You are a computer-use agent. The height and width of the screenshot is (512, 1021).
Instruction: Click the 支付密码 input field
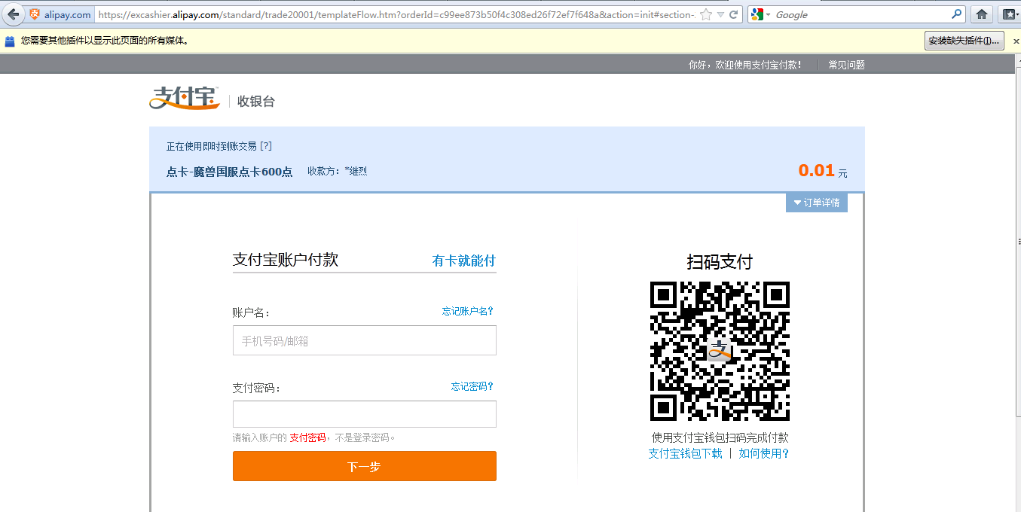click(365, 414)
